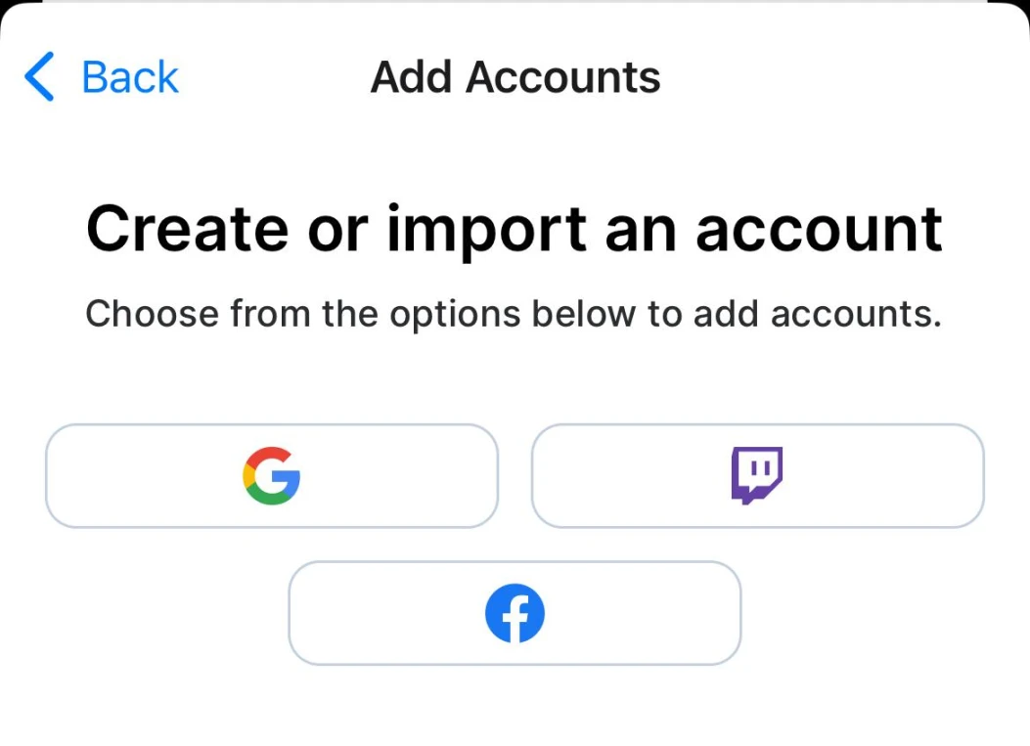1030x746 pixels.
Task: Click the 'Create or import an account' heading
Action: pos(515,229)
